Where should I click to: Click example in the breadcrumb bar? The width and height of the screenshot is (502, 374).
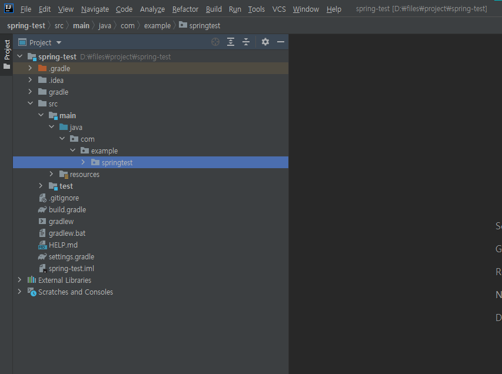[x=157, y=25]
